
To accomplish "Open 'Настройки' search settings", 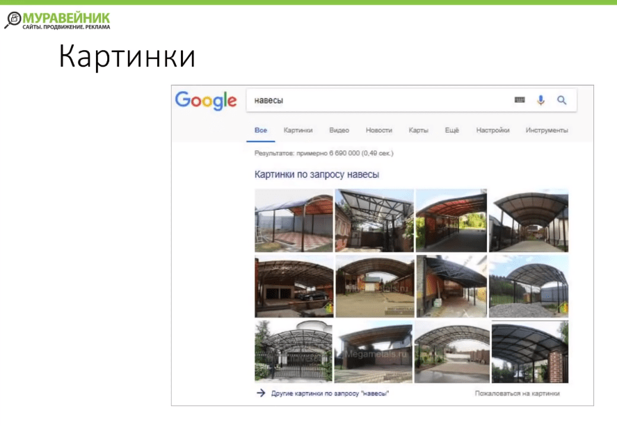I will pyautogui.click(x=492, y=130).
